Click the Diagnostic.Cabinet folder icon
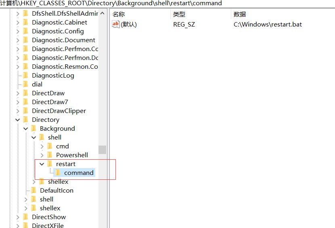The image size is (335, 228). pos(25,23)
